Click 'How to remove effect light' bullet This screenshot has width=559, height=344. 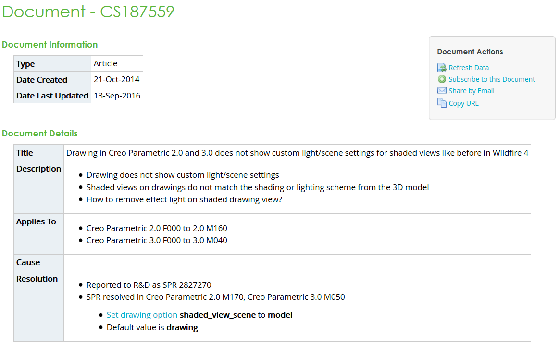[184, 200]
